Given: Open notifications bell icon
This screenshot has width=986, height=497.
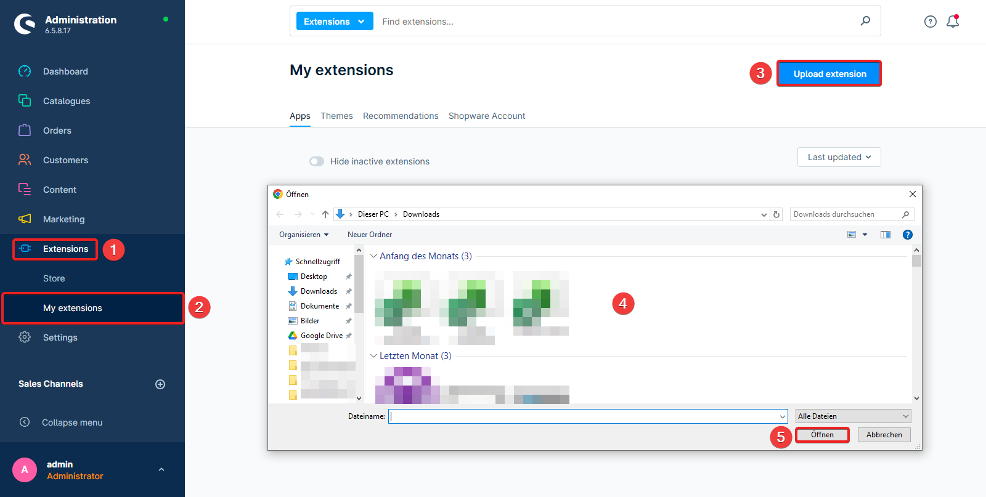Looking at the screenshot, I should coord(953,22).
